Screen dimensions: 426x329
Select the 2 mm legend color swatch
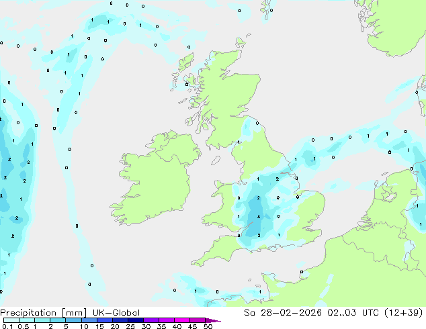tap(58, 320)
